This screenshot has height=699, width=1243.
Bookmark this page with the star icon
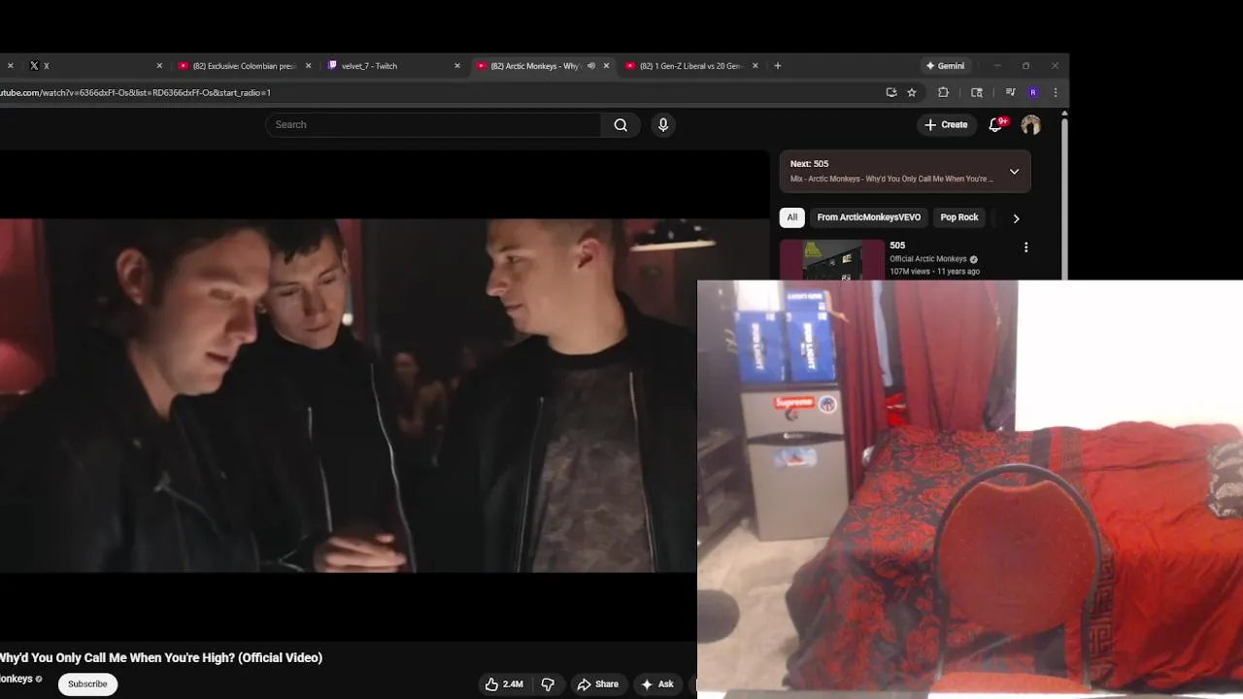(x=912, y=92)
